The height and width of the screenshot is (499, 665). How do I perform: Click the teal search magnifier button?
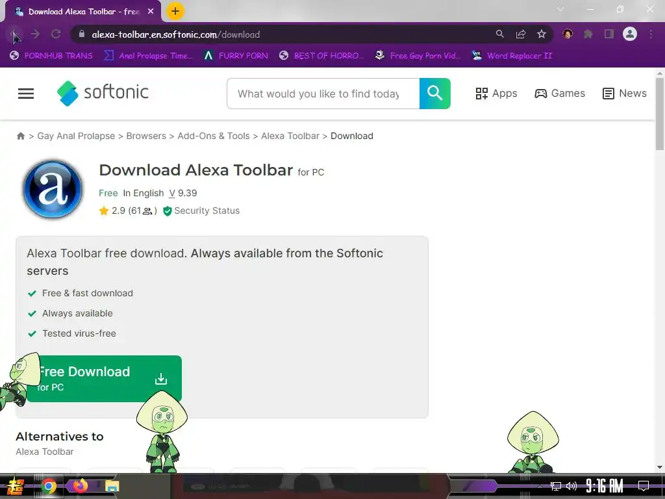coord(434,94)
